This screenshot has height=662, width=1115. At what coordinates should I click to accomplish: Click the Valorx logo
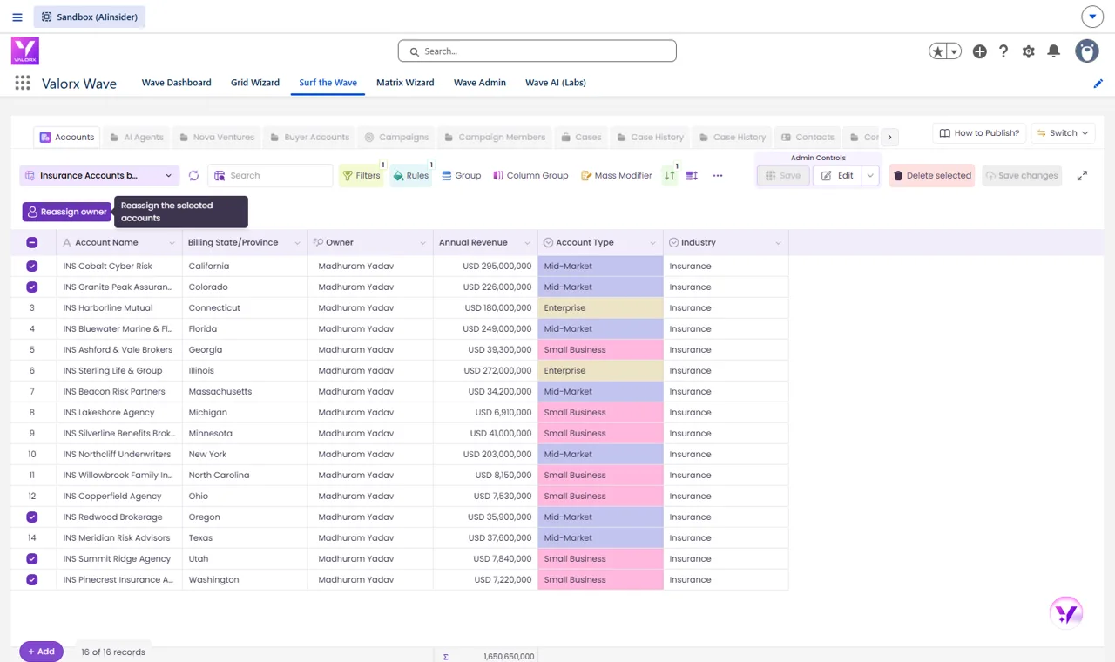click(x=25, y=51)
